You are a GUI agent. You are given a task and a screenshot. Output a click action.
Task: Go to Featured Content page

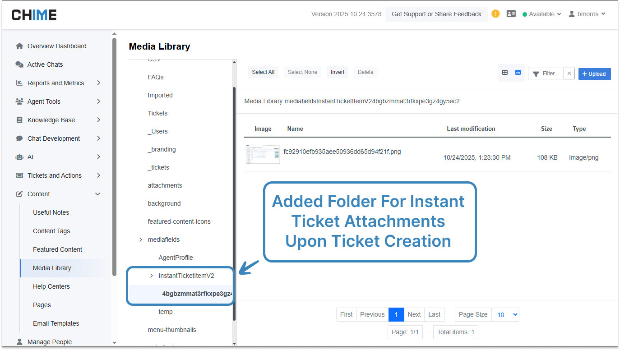click(57, 249)
